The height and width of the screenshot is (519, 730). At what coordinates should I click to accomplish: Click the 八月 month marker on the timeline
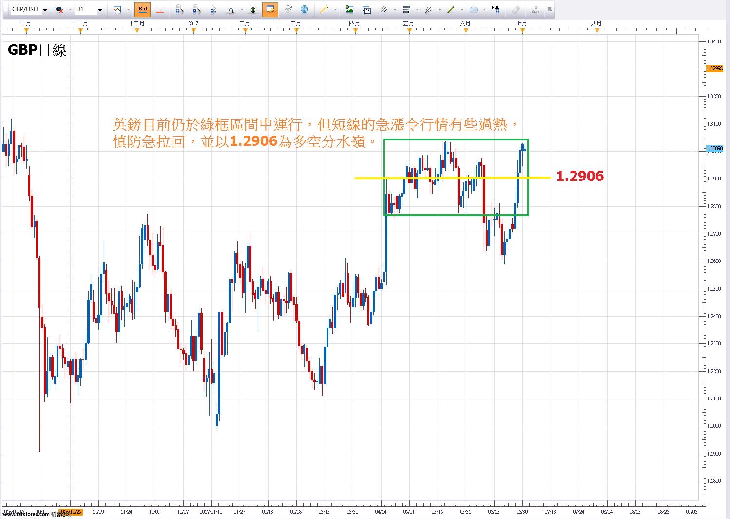click(x=596, y=23)
